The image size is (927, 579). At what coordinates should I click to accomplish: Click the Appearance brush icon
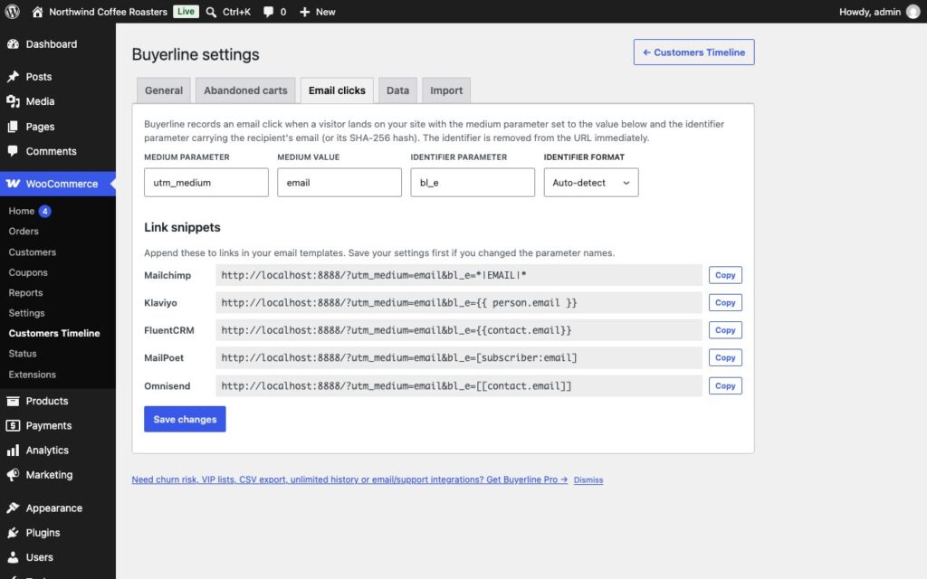click(13, 508)
